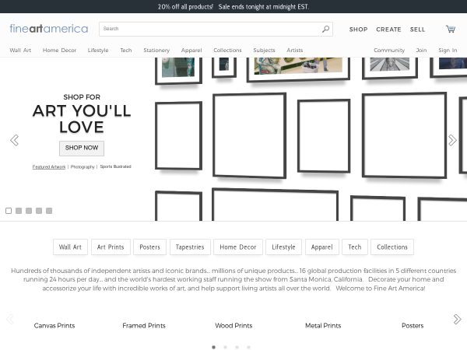Open the shopping cart
This screenshot has width=467, height=350.
[x=451, y=29]
